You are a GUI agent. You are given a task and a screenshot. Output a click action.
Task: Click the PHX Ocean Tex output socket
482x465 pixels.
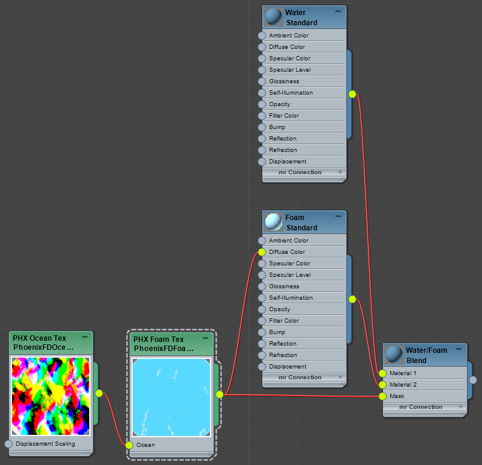(99, 393)
